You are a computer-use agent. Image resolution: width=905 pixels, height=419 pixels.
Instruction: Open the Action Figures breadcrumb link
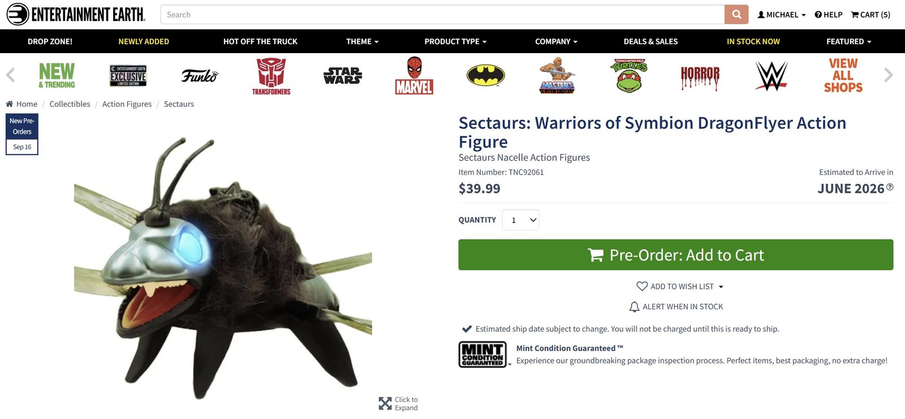pos(127,103)
